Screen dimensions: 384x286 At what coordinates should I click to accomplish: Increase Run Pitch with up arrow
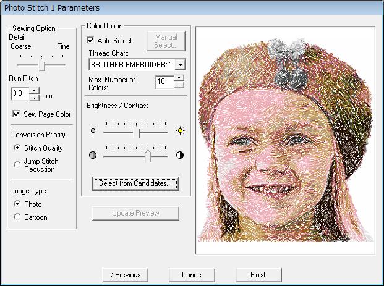(x=35, y=91)
